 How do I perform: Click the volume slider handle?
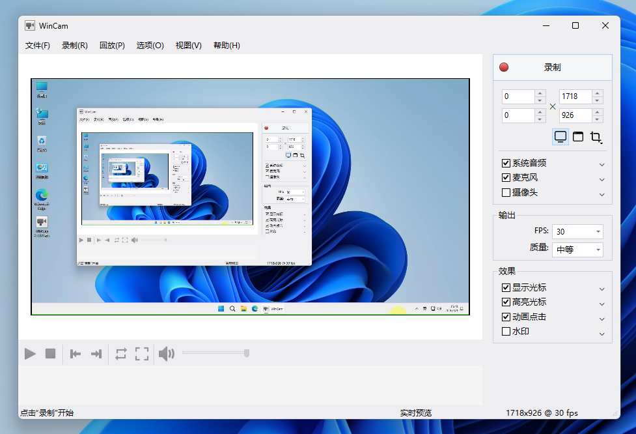pyautogui.click(x=246, y=353)
